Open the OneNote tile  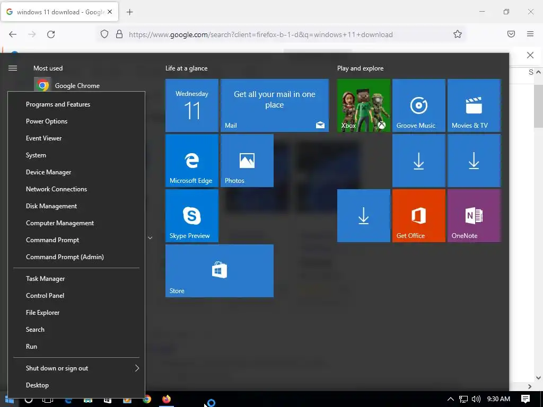point(474,216)
